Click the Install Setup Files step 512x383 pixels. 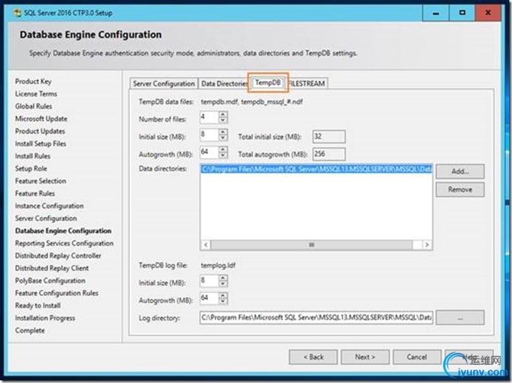(40, 143)
